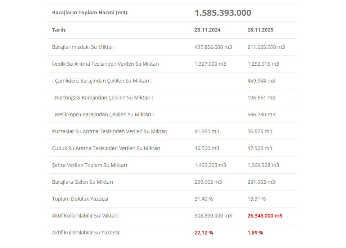Click the Kesikköprü value 596.280 m3
The height and width of the screenshot is (248, 346).
tap(261, 114)
